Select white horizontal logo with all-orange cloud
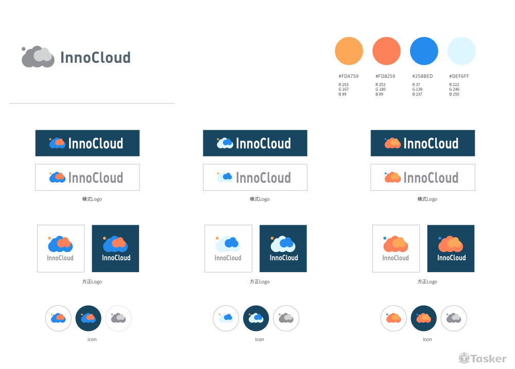 pos(423,177)
